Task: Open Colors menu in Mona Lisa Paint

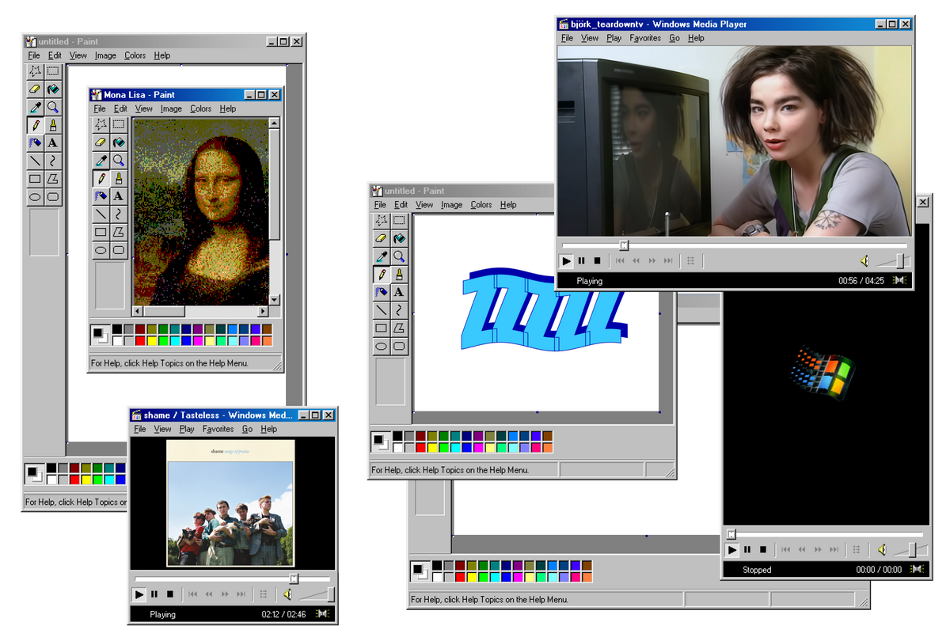Action: [201, 108]
